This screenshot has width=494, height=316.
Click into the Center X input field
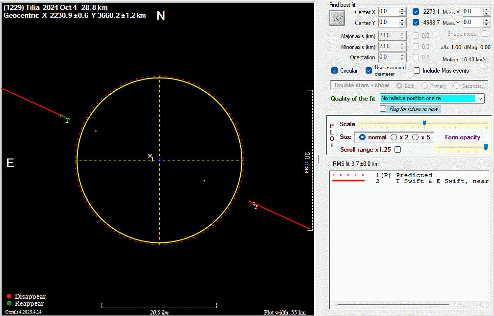point(387,12)
